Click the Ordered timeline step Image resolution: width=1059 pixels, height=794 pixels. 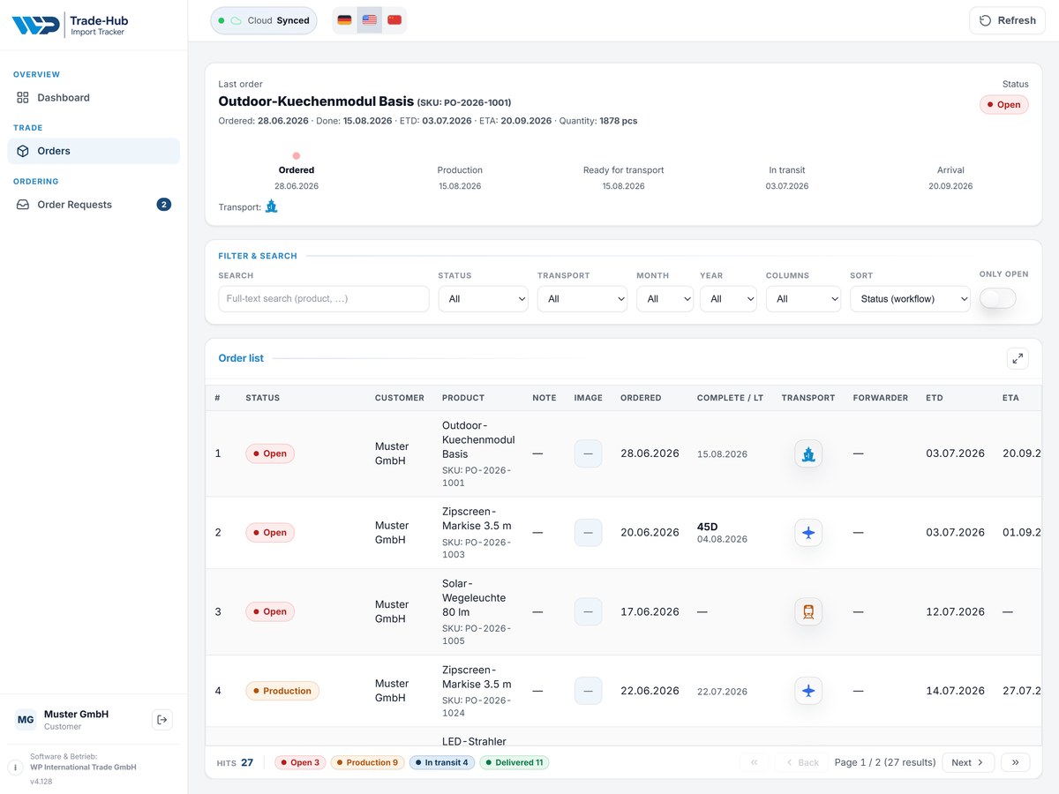(x=297, y=171)
